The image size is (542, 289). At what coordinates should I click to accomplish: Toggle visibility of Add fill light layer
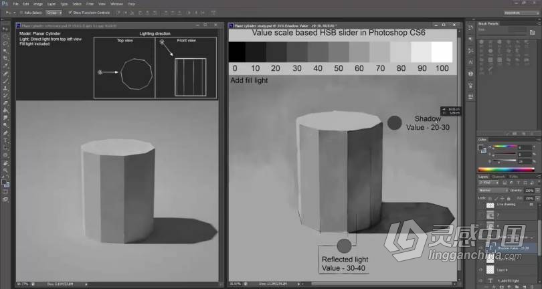pos(481,281)
